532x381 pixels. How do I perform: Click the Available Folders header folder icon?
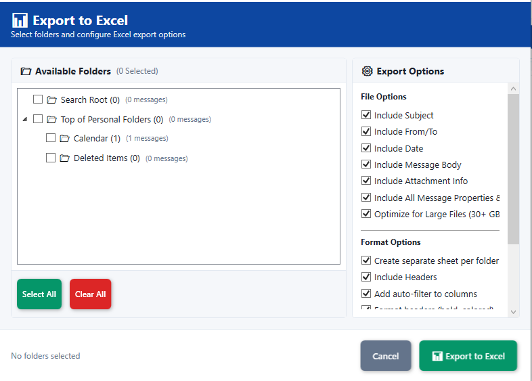[26, 72]
